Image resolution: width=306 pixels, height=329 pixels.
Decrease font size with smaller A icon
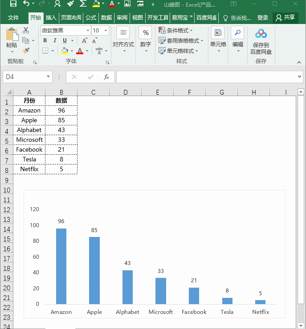[94, 40]
